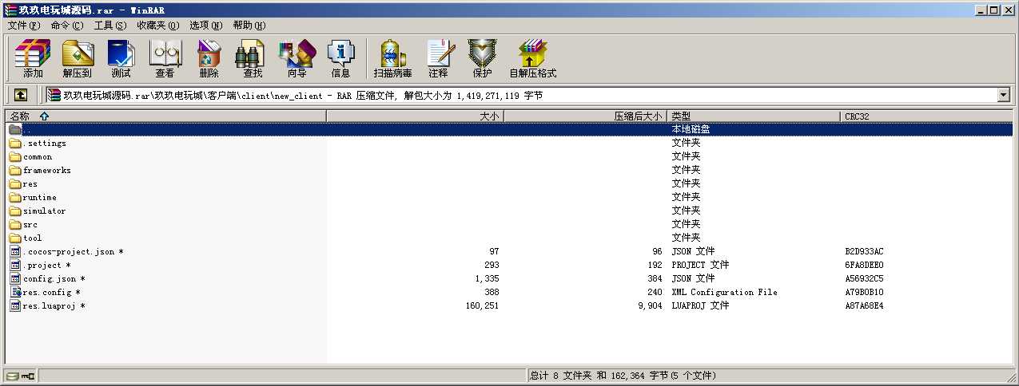The width and height of the screenshot is (1019, 386).
Task: Click the size value 160,251
Action: [482, 306]
